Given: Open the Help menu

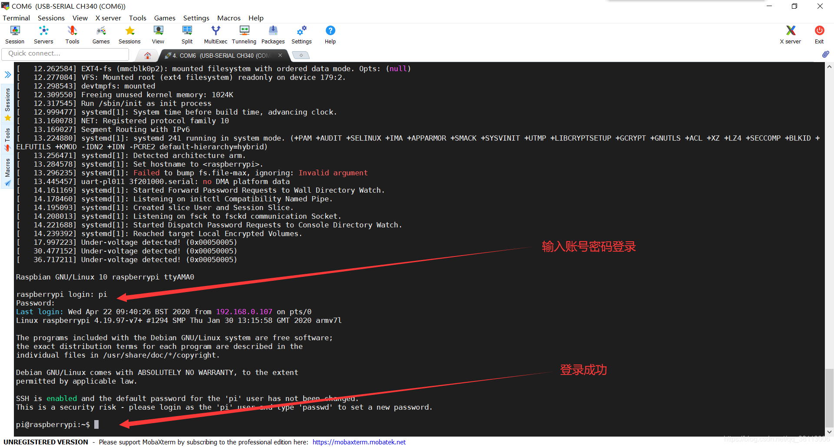Looking at the screenshot, I should 256,18.
